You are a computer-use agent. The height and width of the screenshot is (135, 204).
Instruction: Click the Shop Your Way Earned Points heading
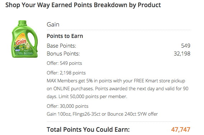pos(83,5)
